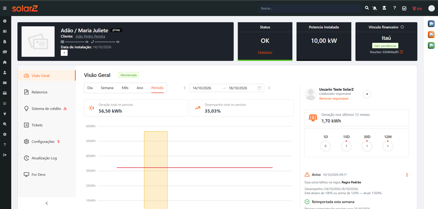
Task: Open the hamburger menu in the top bar
Action: (4, 8)
